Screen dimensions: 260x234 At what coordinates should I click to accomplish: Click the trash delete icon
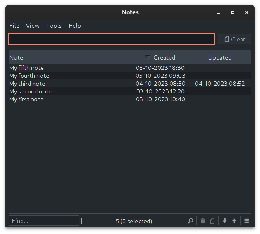[202, 221]
